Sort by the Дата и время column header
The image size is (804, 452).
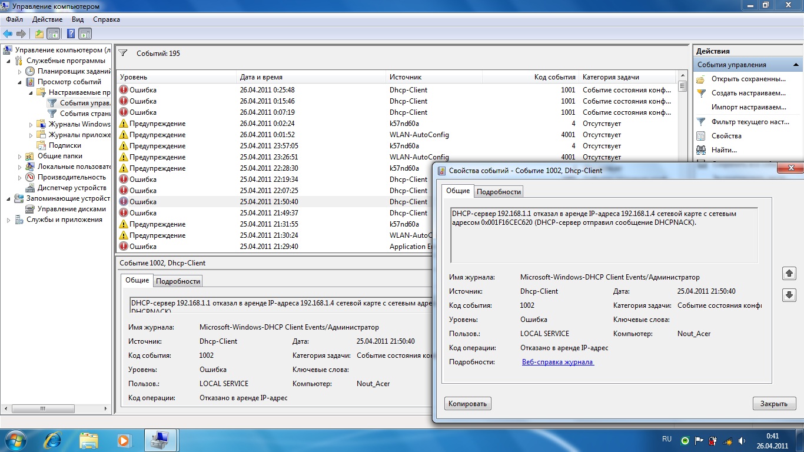[x=311, y=77]
